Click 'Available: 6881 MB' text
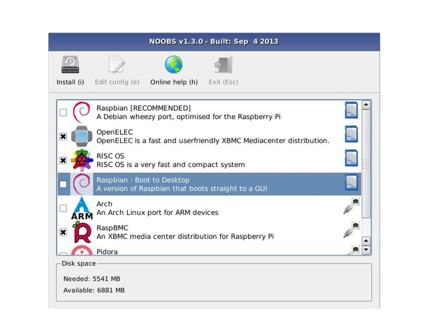429x336 pixels. pos(94,290)
